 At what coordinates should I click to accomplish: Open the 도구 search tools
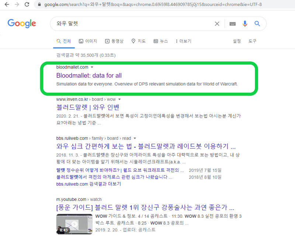pos(252,41)
